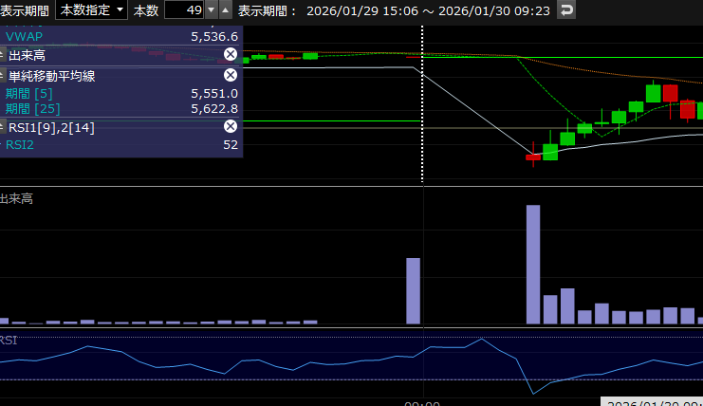
Task: Collapse the 単純移動平均線 legend section arrow
Action: coord(3,76)
